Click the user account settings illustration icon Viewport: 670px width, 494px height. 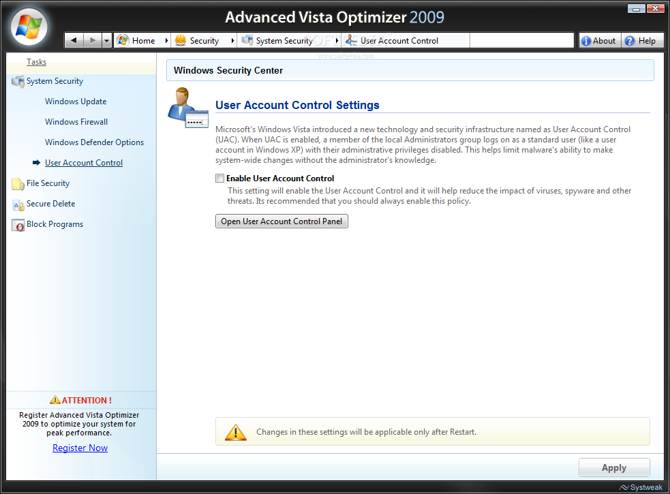click(188, 108)
